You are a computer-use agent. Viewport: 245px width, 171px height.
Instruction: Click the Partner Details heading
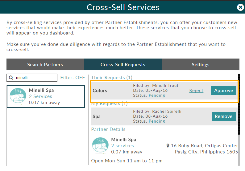[x=108, y=129]
